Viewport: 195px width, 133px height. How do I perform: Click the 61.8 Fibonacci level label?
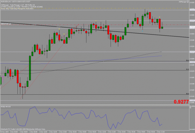tap(188, 69)
